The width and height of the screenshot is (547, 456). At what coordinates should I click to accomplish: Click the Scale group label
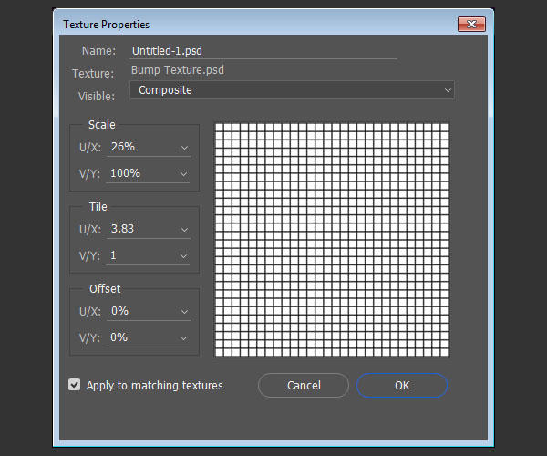click(101, 125)
